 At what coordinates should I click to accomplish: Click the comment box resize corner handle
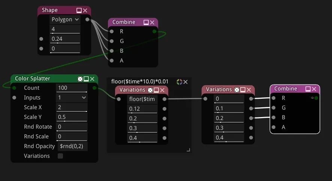[188, 150]
